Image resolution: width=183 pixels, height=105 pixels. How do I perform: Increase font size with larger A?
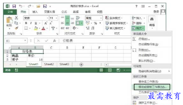[46, 23]
